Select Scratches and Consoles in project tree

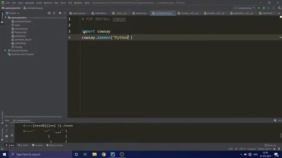pos(21,54)
